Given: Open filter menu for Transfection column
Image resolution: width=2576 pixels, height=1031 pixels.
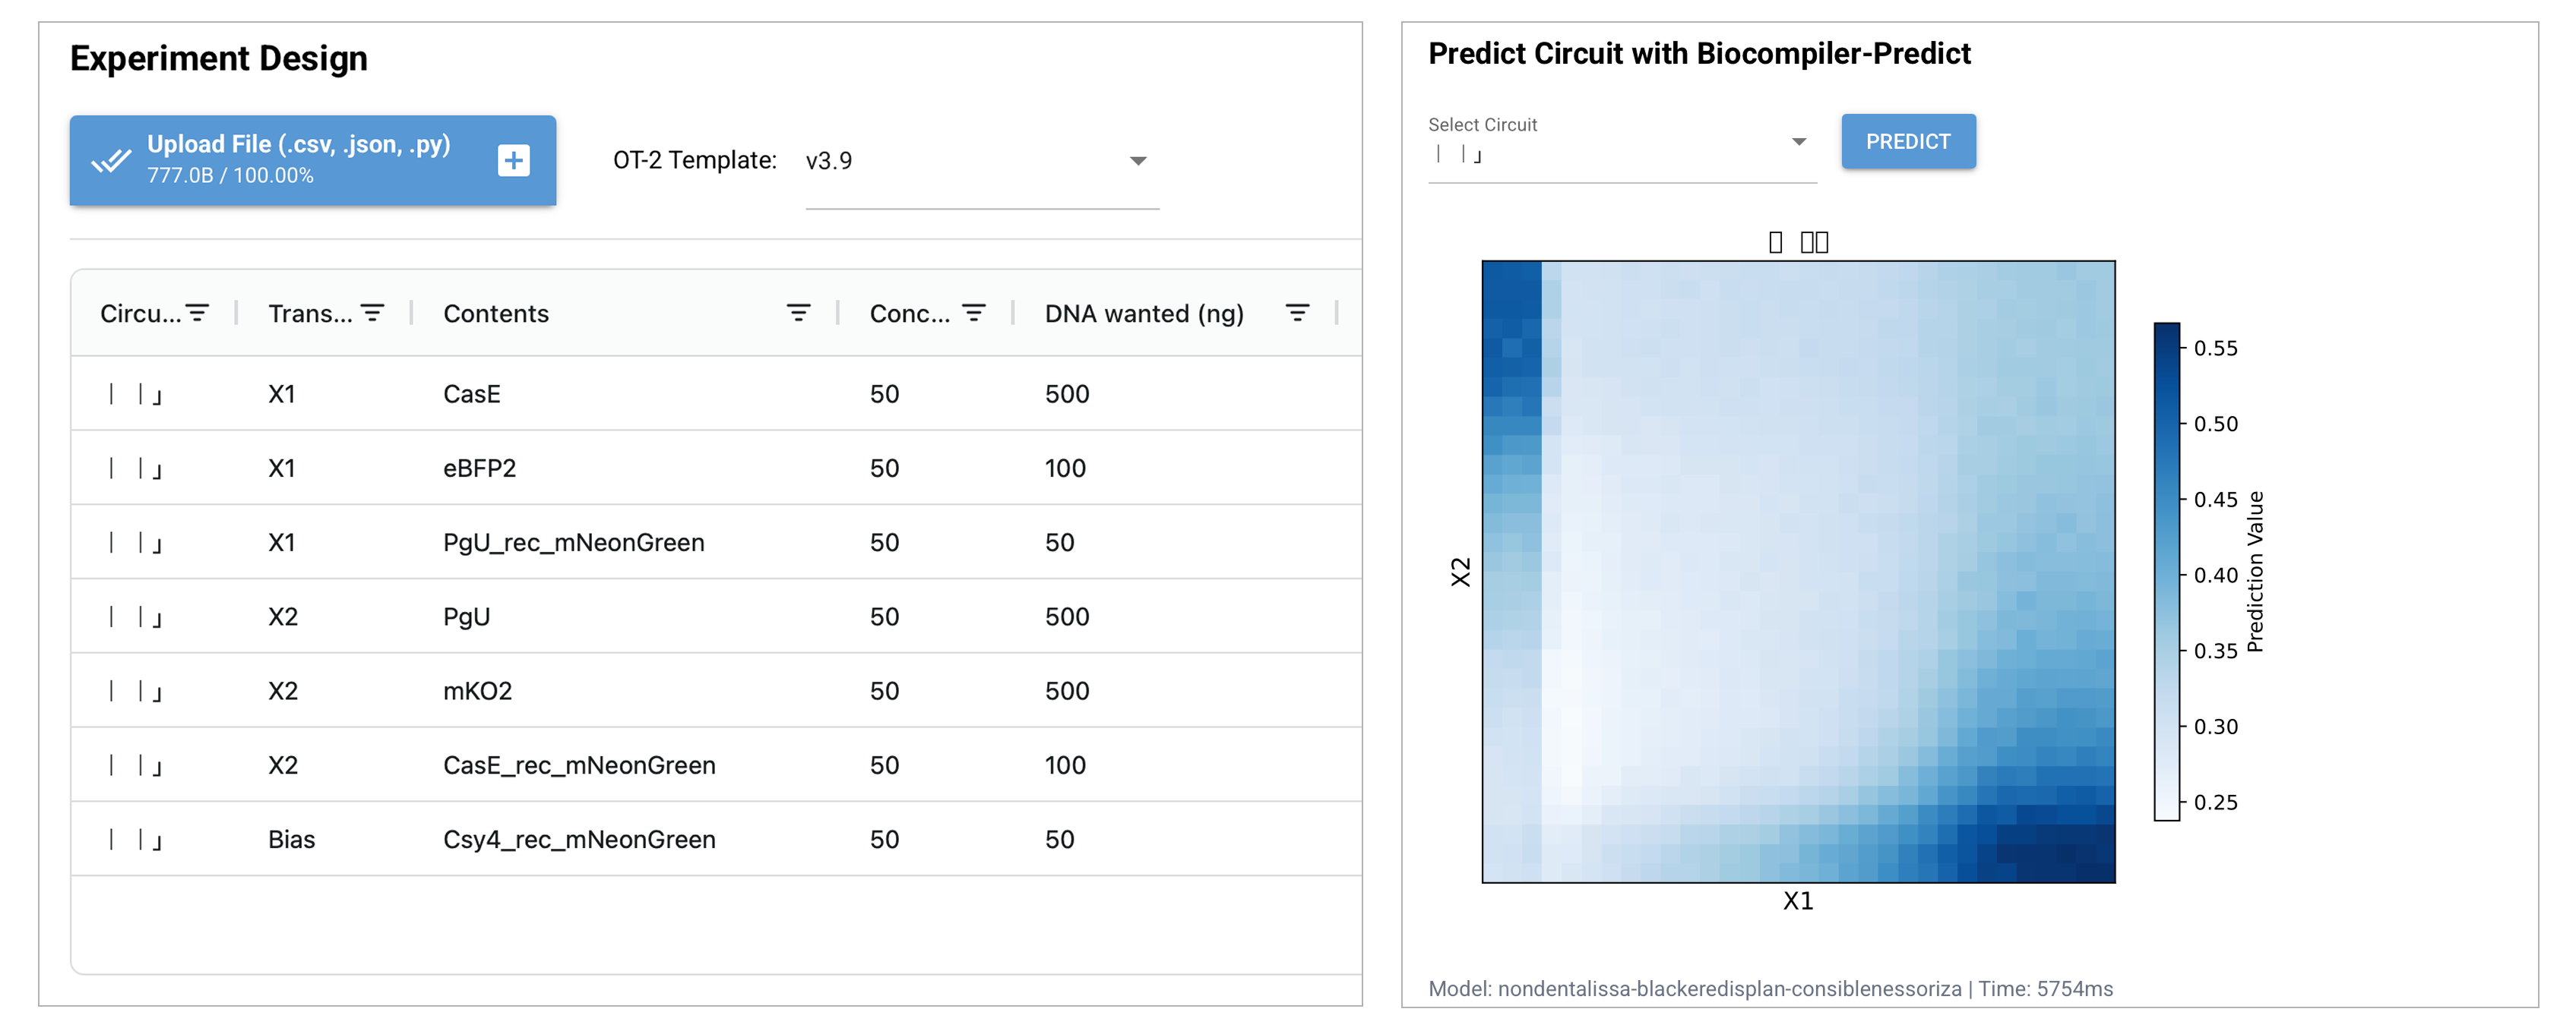Looking at the screenshot, I should pyautogui.click(x=372, y=313).
